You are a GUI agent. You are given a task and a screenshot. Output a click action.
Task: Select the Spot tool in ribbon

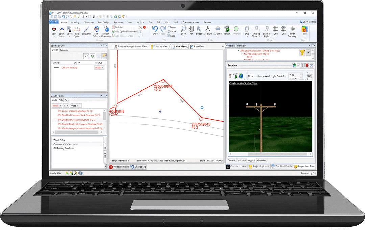(54, 31)
